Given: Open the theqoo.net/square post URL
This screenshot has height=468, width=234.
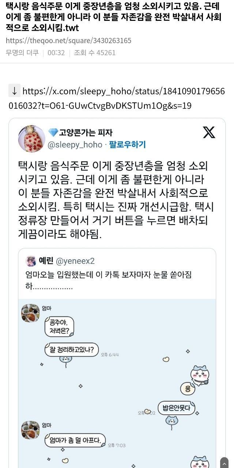Looking at the screenshot, I should [x=68, y=41].
